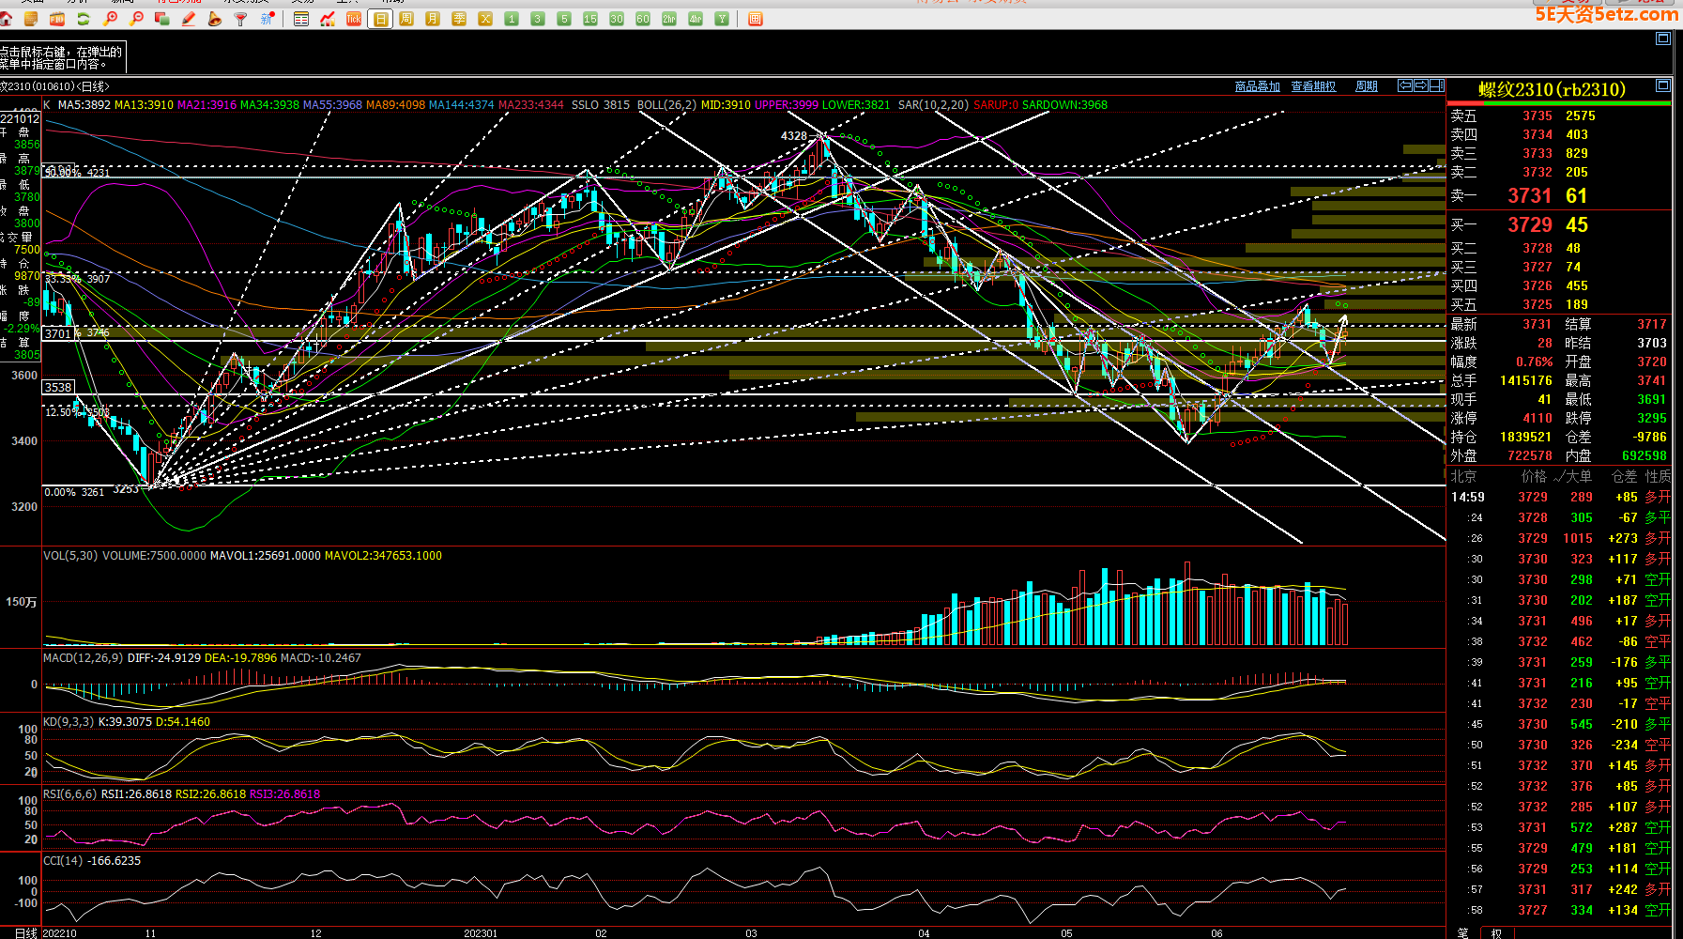
Task: Click the red multi-window grid icon
Action: coord(756,19)
